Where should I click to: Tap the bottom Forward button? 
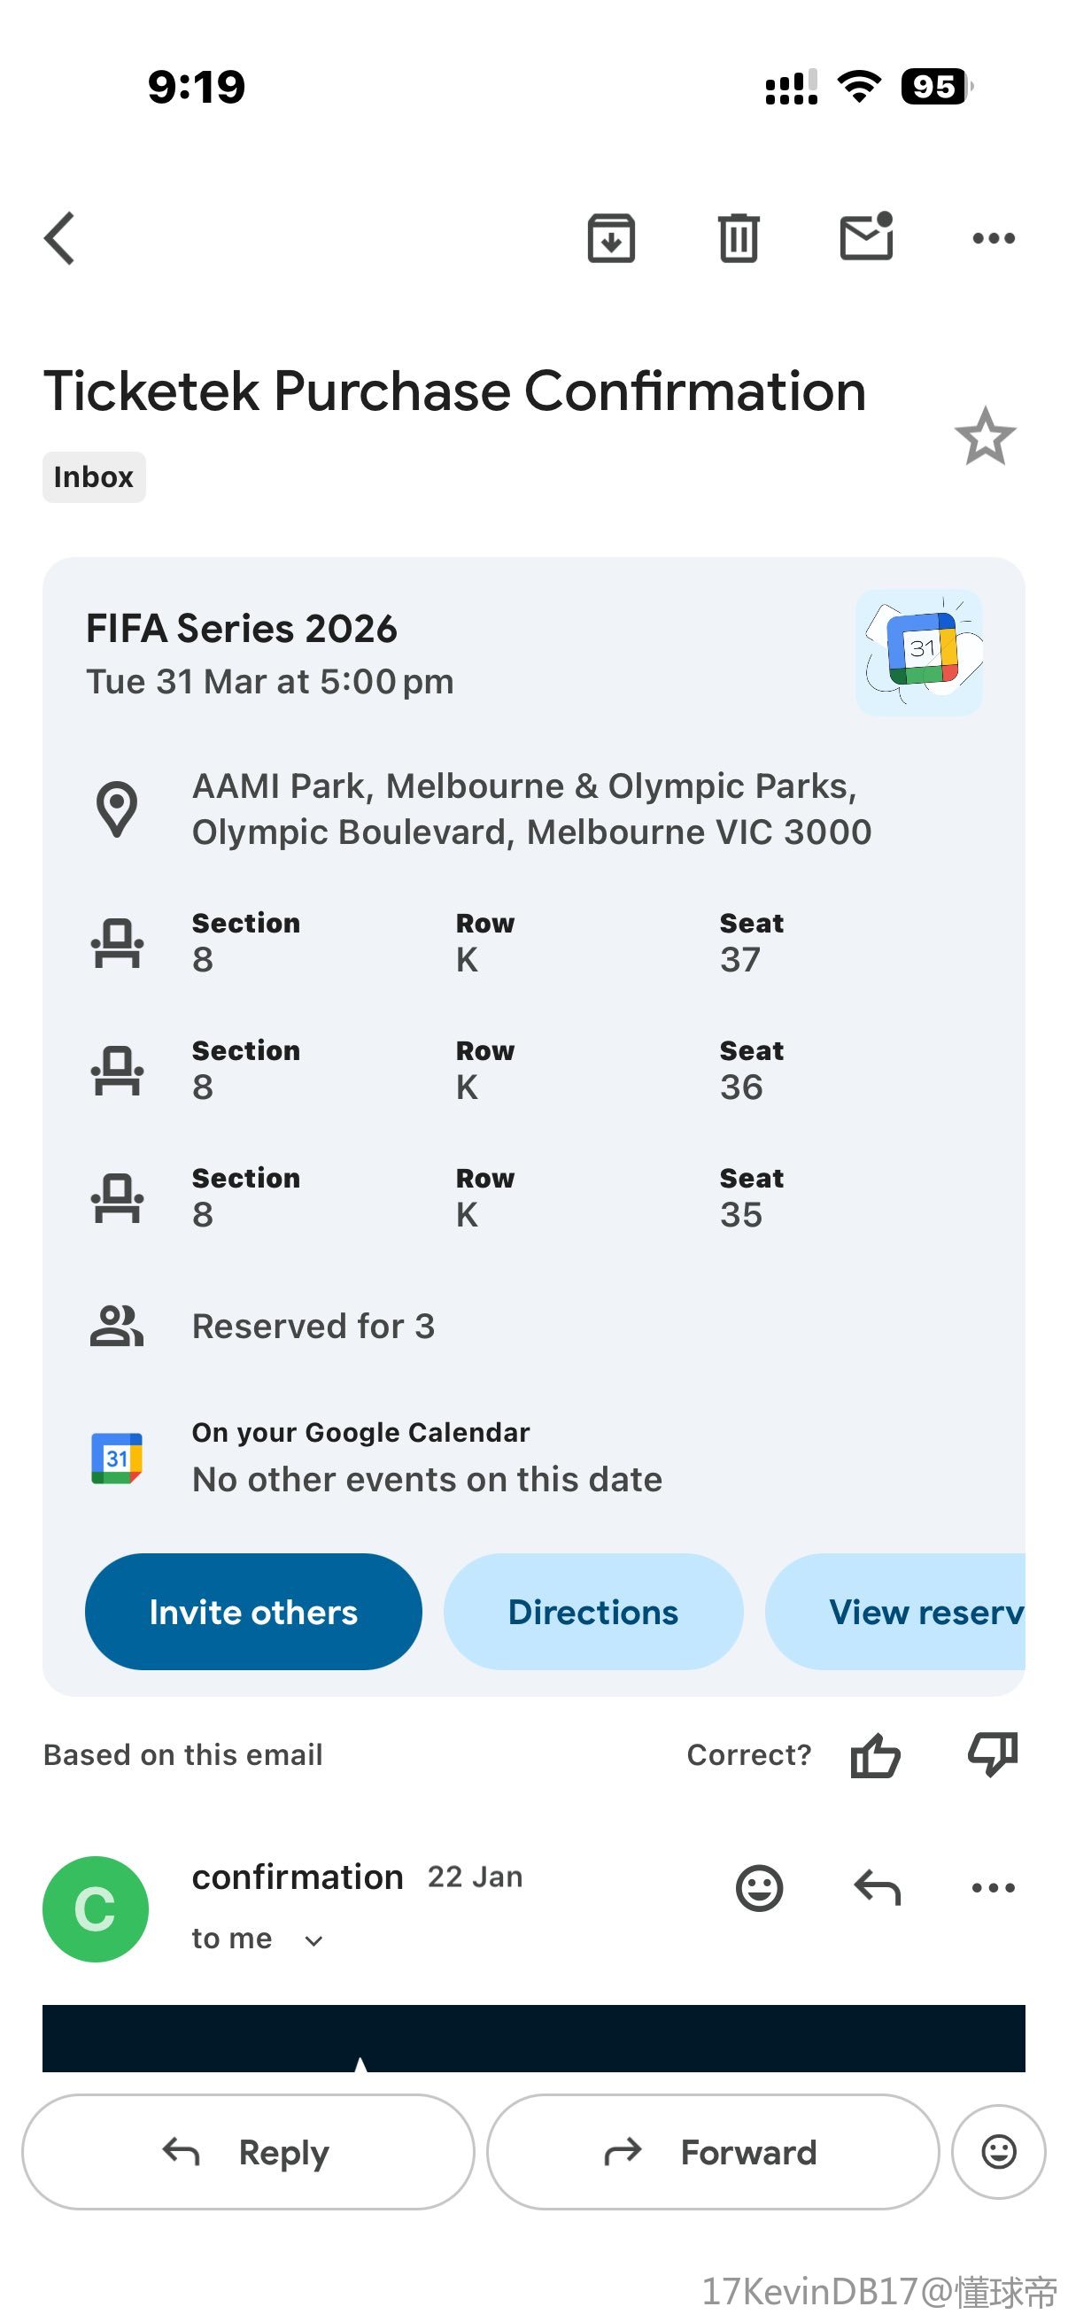pos(712,2152)
